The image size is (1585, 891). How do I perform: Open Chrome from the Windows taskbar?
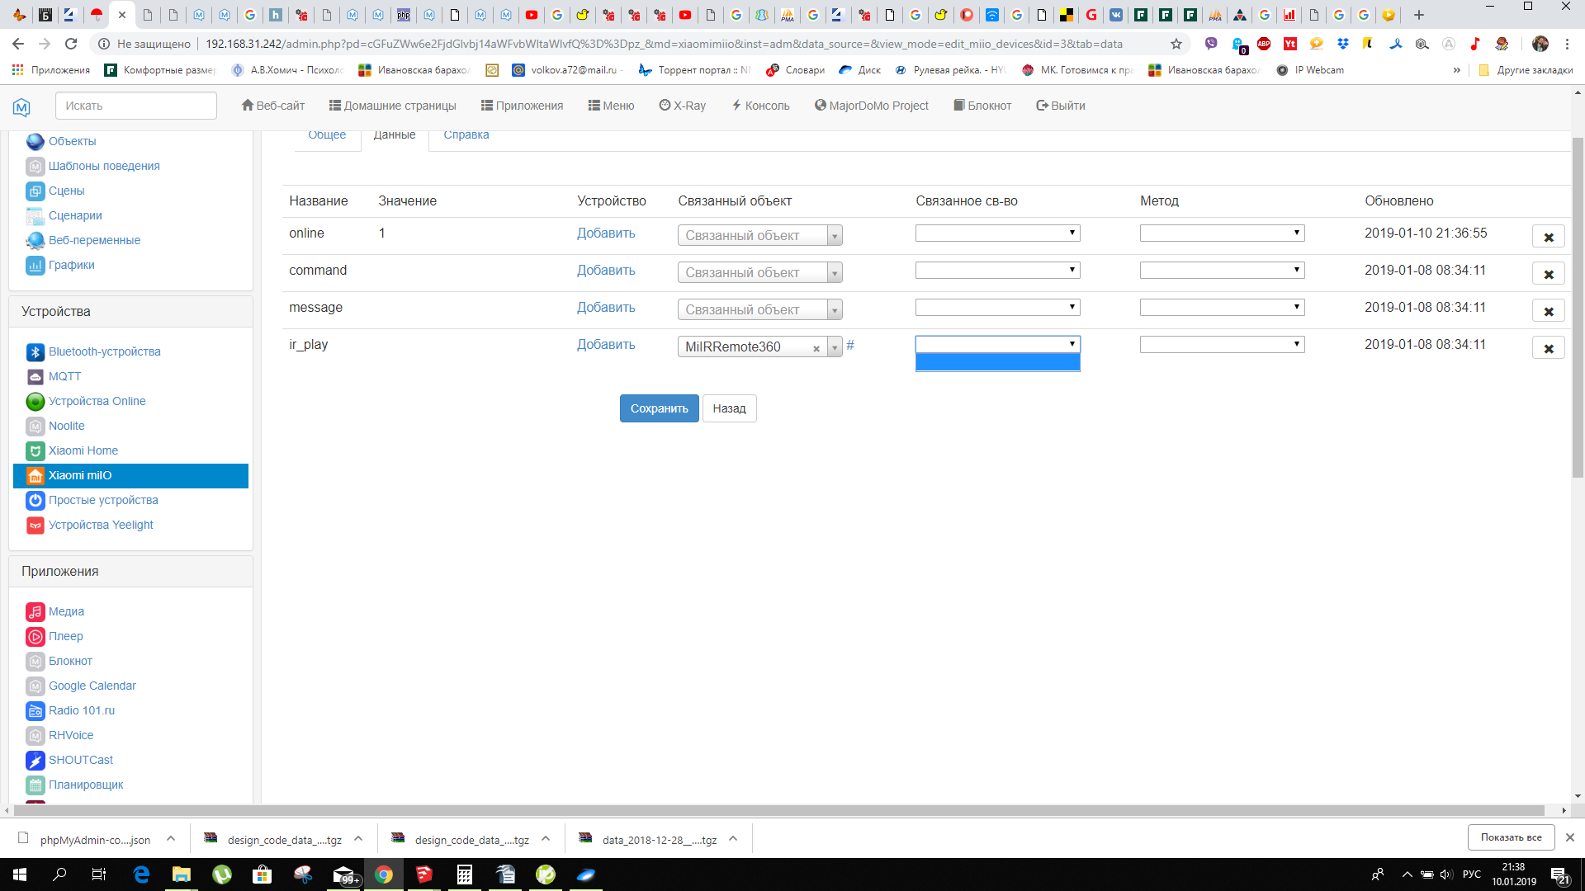click(x=384, y=874)
